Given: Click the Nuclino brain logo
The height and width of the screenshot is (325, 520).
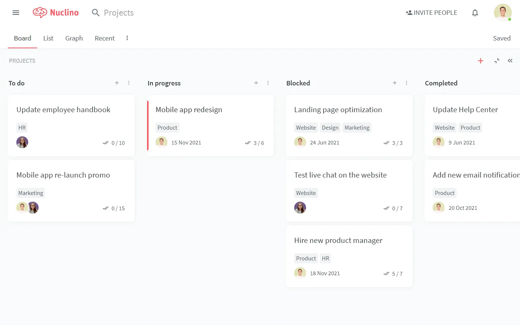Looking at the screenshot, I should 40,13.
